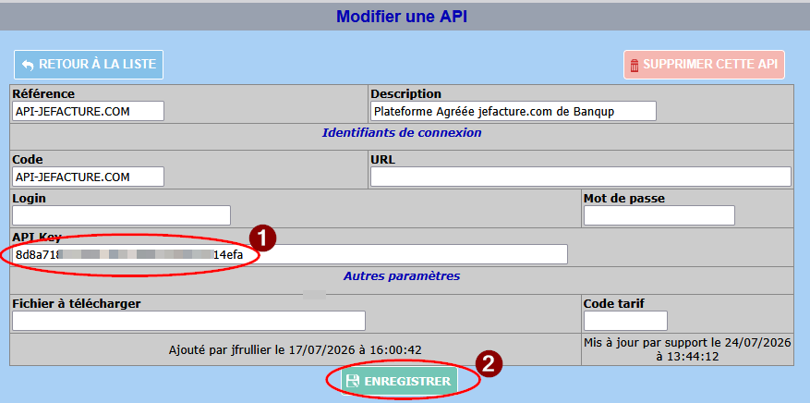Screen dimensions: 810x403
Task: Focus the Fichier à télécharger field
Action: click(189, 321)
